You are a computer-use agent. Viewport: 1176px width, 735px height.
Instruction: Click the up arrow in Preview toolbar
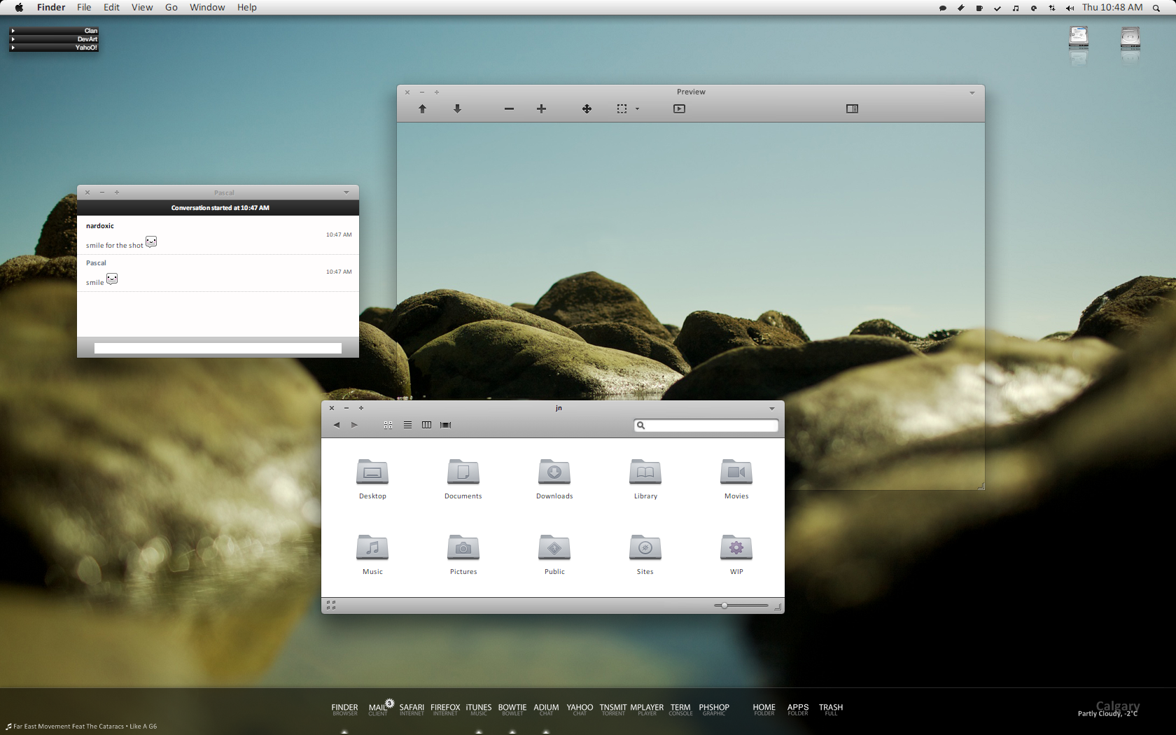point(422,108)
